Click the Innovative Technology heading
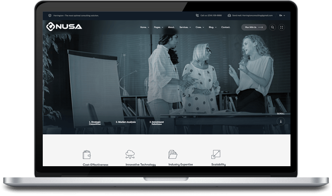 pos(140,164)
